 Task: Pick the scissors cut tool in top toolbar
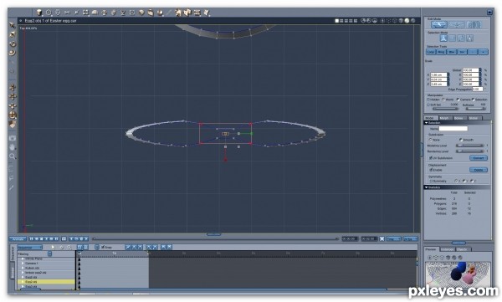click(67, 13)
